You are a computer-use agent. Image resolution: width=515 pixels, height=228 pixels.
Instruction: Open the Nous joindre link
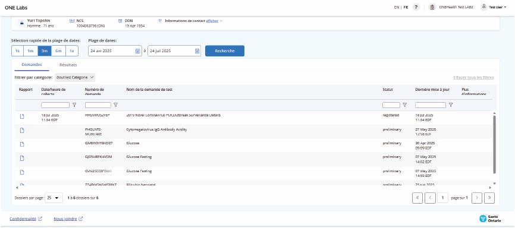pos(65,219)
